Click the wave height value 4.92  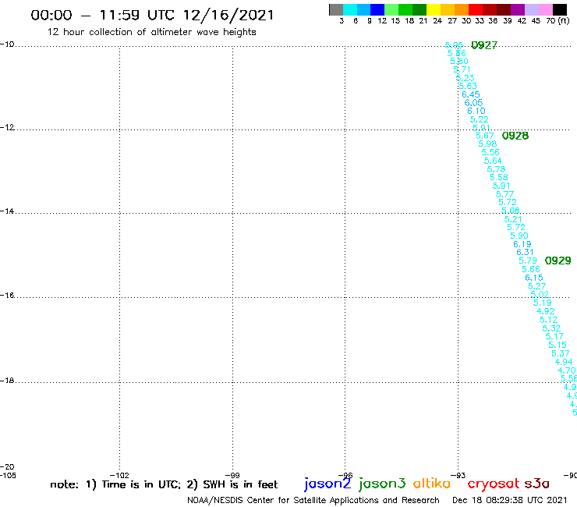(x=545, y=311)
